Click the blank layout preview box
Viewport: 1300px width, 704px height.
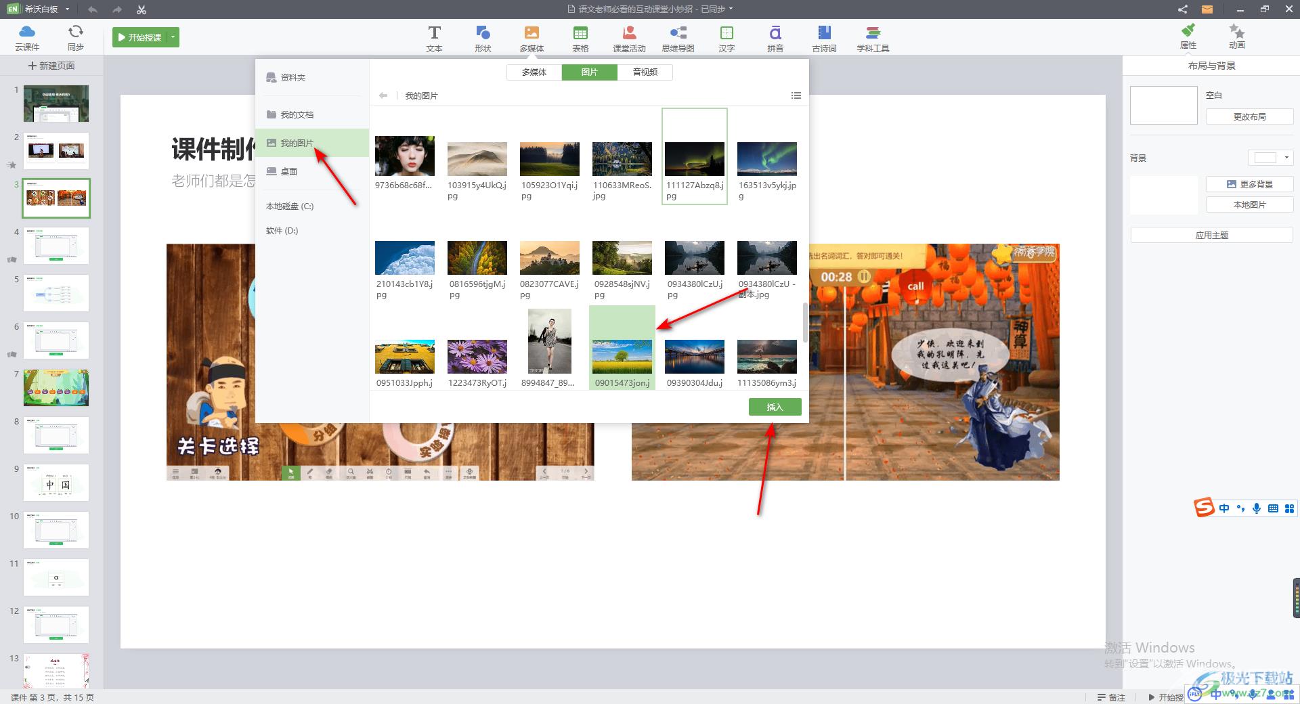point(1164,105)
